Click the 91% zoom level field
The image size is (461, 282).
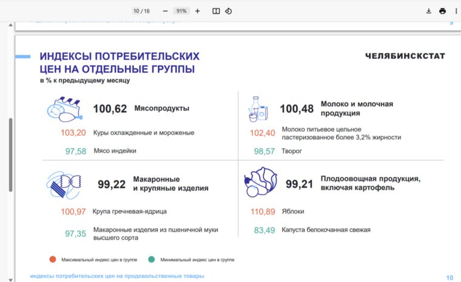181,11
